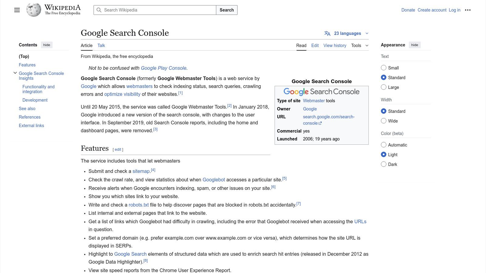
Task: Go to Features in contents sidebar
Action: (x=27, y=65)
